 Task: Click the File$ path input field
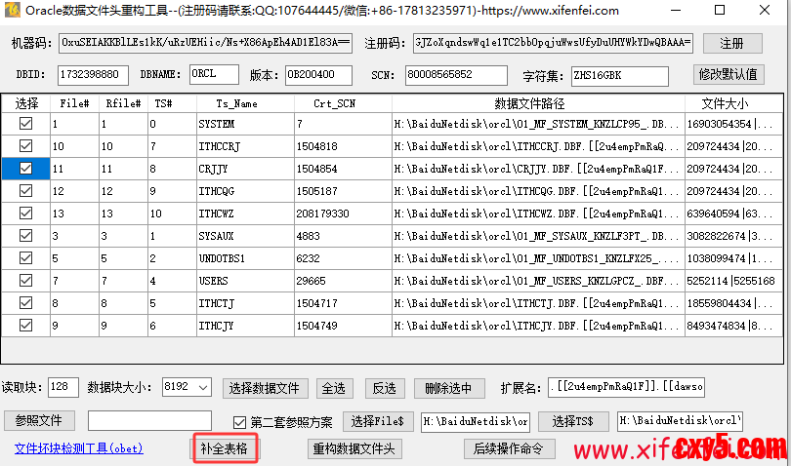[x=476, y=422]
